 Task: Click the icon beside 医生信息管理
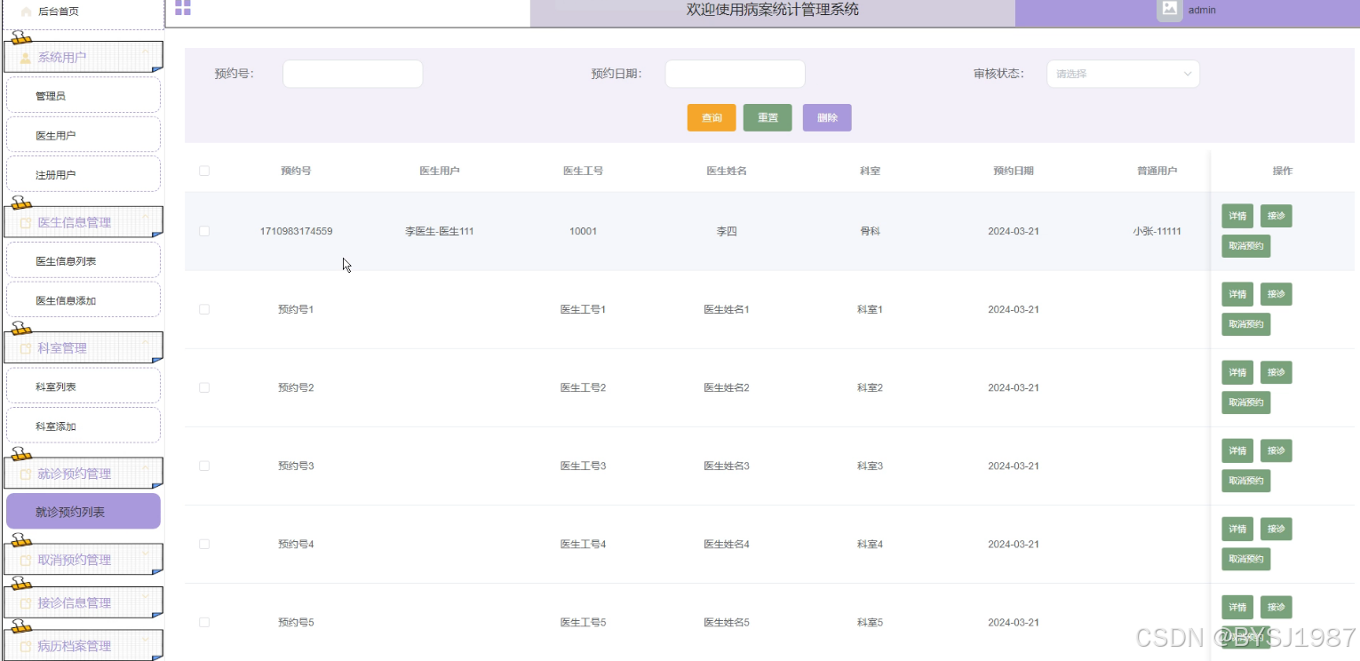26,223
